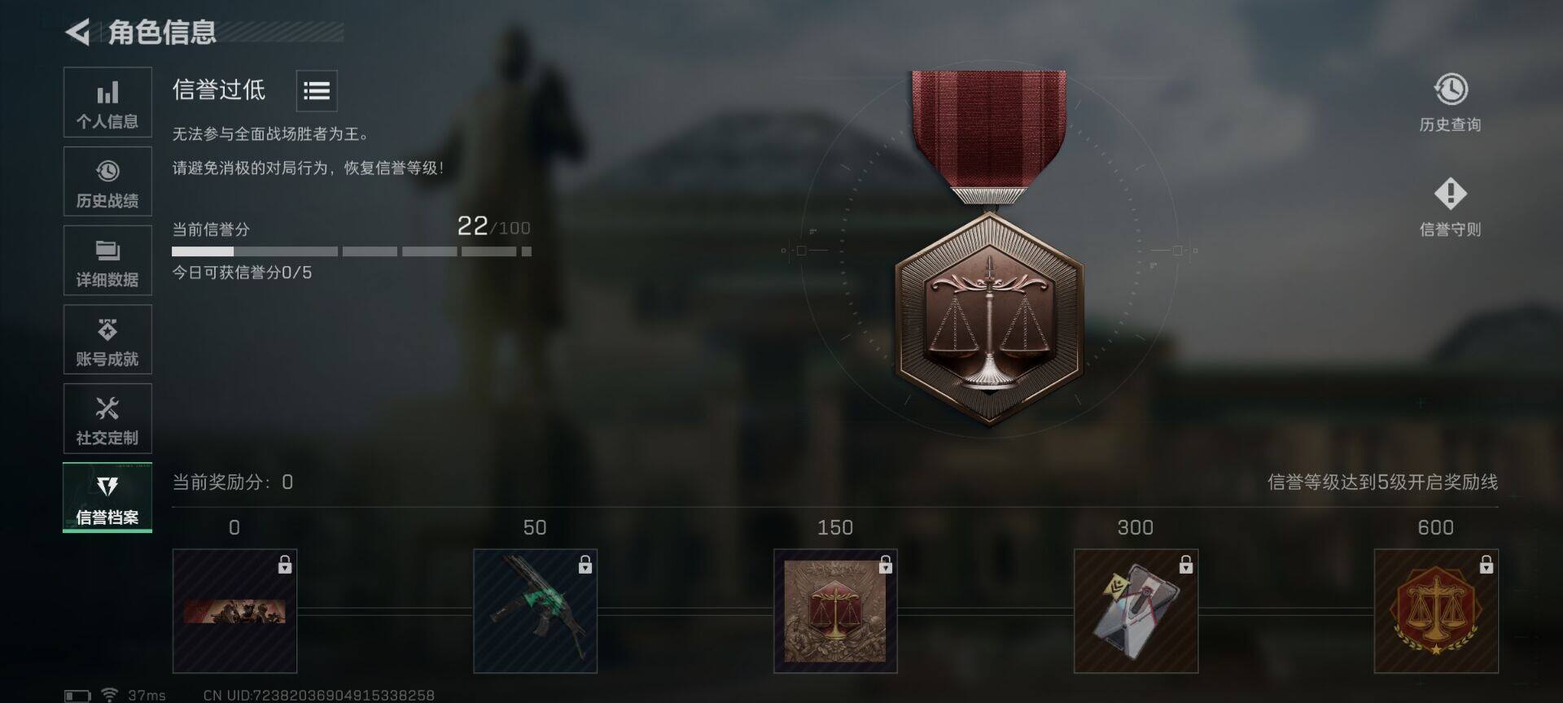The width and height of the screenshot is (1563, 703).
Task: Go back using the arrow beside 角色信息
Action: pyautogui.click(x=77, y=33)
